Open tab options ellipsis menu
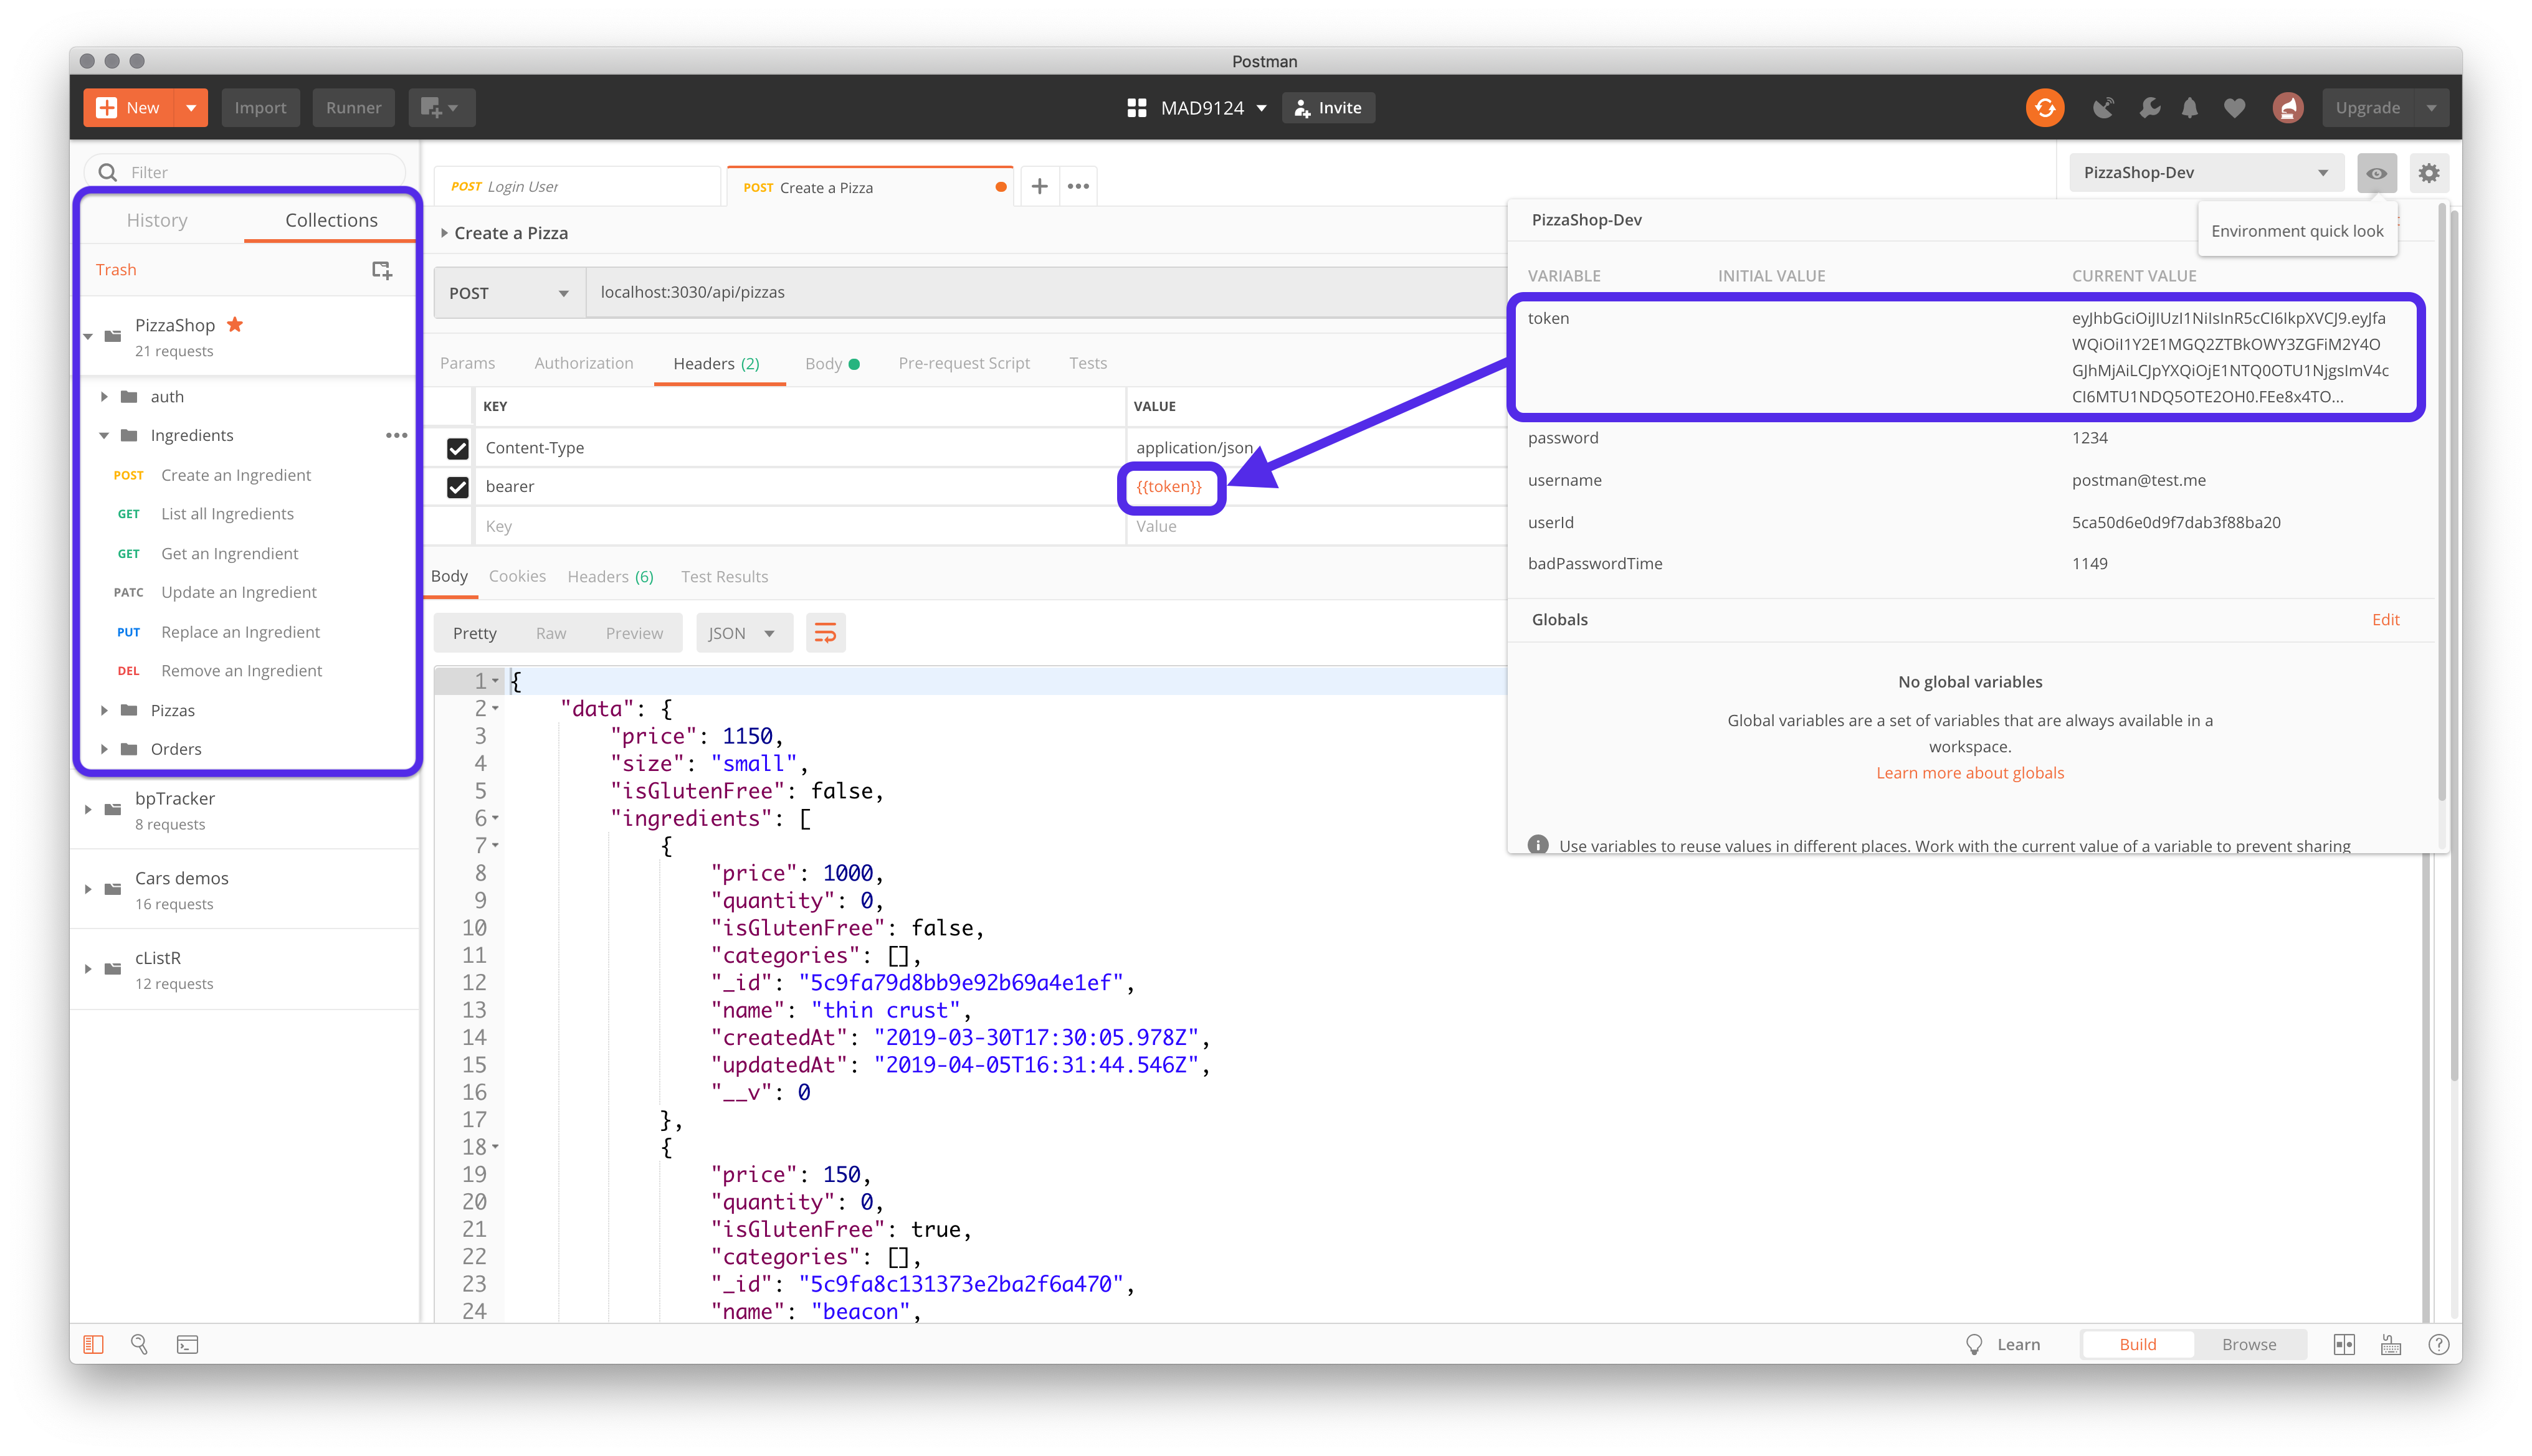This screenshot has width=2532, height=1456. (1077, 186)
